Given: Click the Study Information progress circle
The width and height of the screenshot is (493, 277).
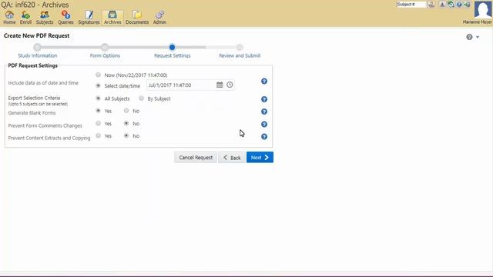Looking at the screenshot, I should pos(37,48).
